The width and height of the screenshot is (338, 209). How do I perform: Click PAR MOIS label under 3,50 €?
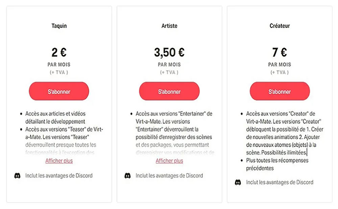coord(169,65)
